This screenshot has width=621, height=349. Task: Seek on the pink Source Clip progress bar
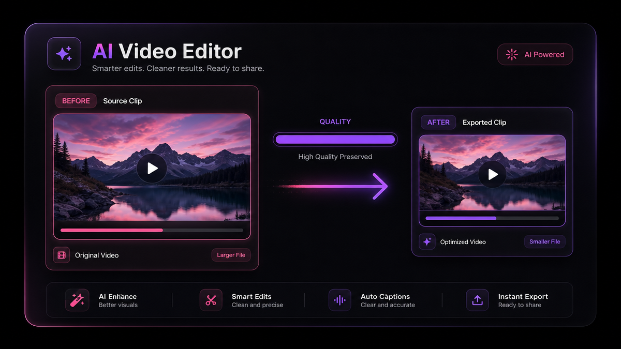click(x=152, y=230)
